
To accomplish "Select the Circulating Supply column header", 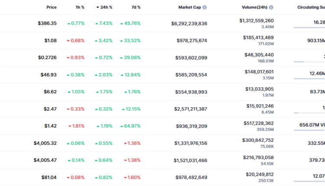I will tap(311, 7).
